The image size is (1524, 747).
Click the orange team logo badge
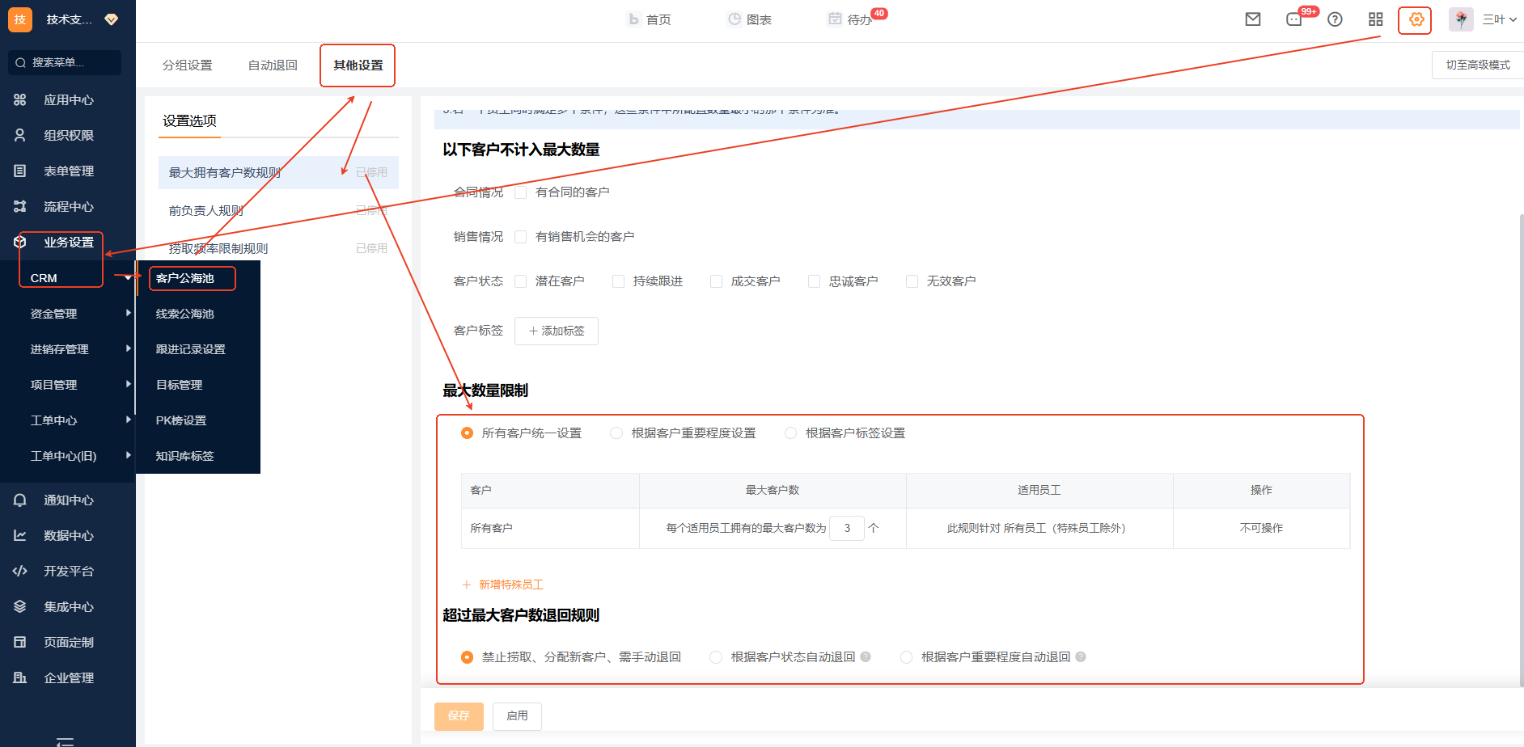(20, 19)
